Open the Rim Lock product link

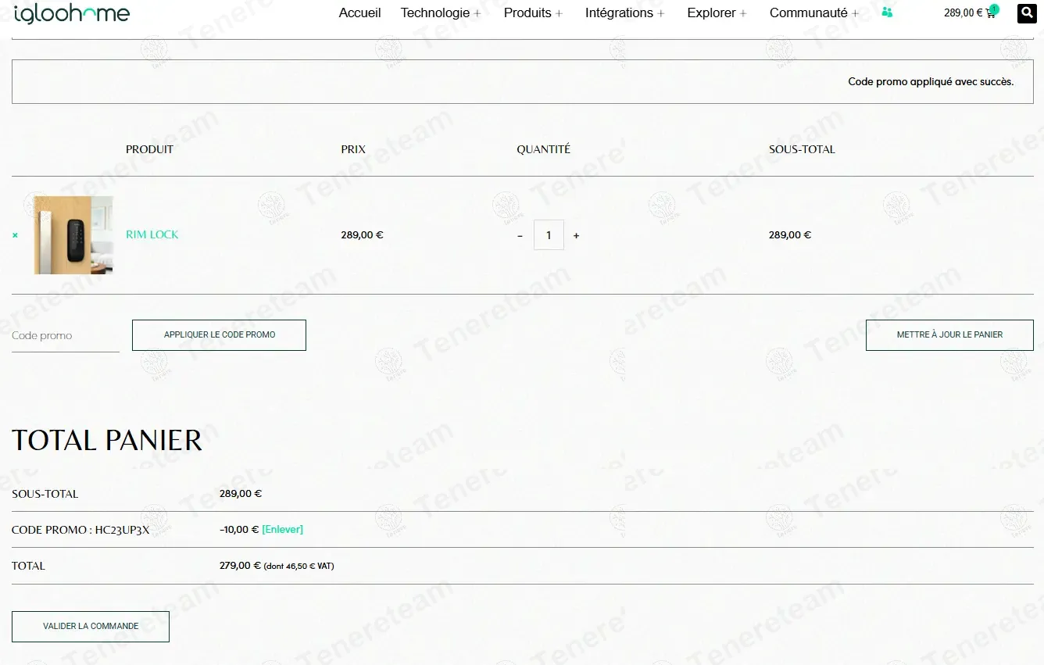pos(152,234)
